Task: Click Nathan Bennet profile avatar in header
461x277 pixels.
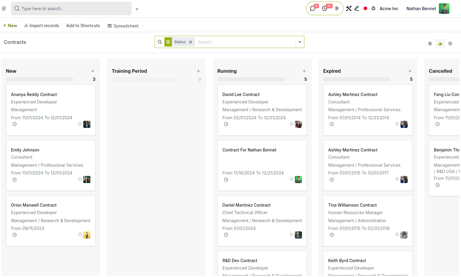Action: coord(444,9)
